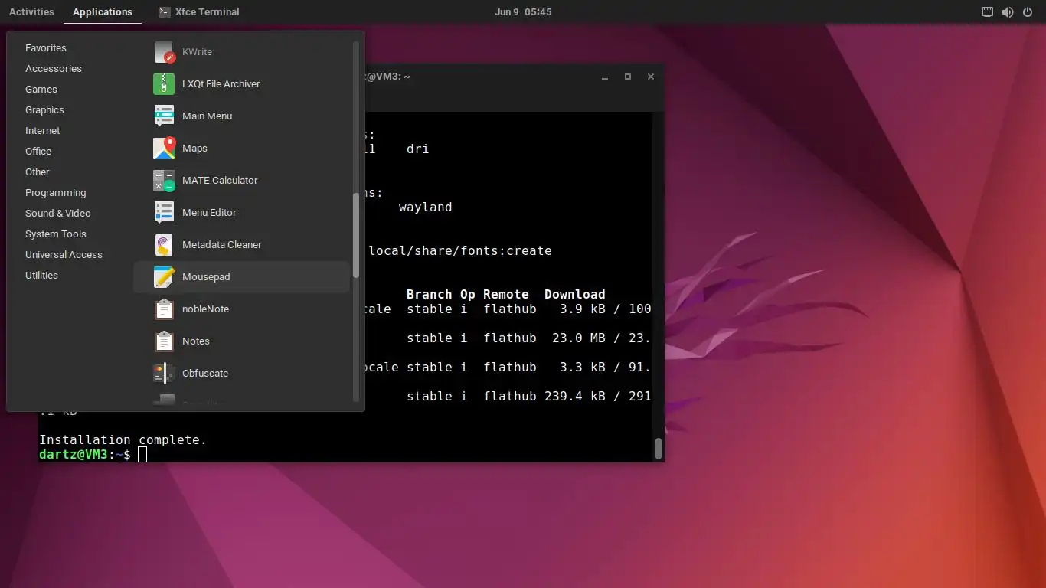
Task: Open the KWrite app icon
Action: (165, 52)
